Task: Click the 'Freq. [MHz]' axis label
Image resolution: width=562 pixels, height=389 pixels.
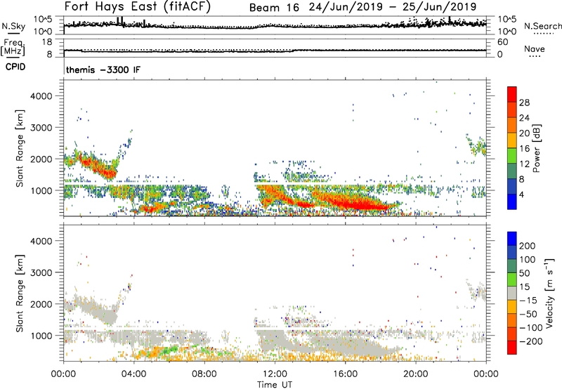Action: [x=13, y=48]
